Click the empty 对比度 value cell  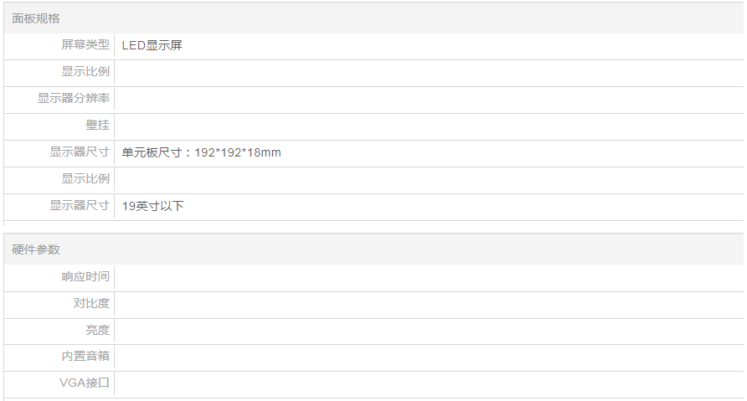[427, 303]
